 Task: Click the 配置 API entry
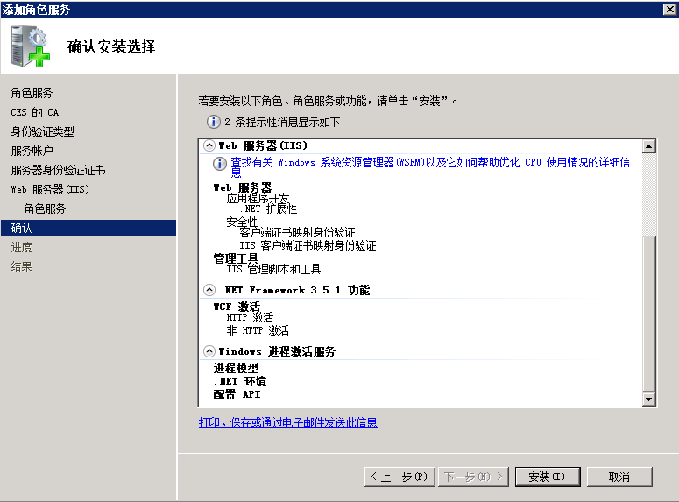pyautogui.click(x=237, y=394)
